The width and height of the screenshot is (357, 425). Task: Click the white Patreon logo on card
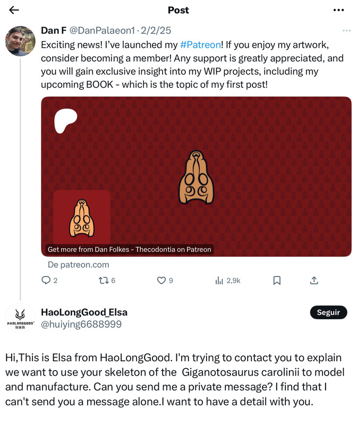(65, 121)
